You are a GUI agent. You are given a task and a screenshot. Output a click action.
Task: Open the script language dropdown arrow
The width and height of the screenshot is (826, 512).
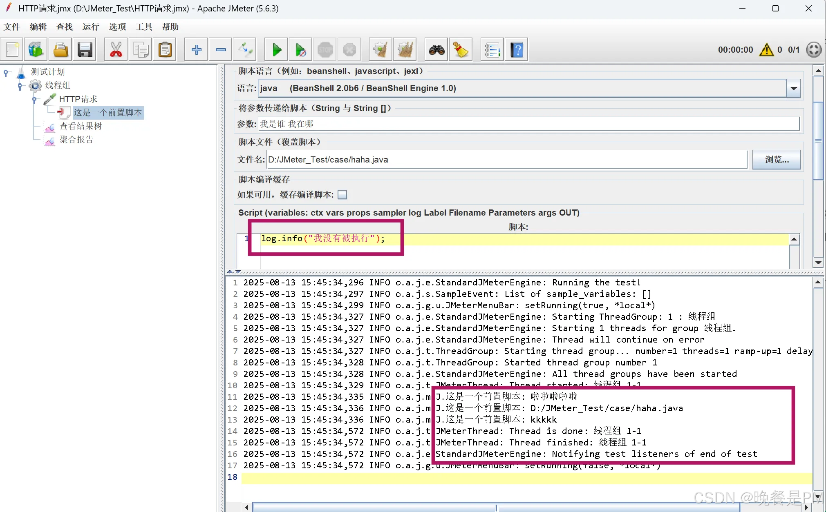(793, 88)
